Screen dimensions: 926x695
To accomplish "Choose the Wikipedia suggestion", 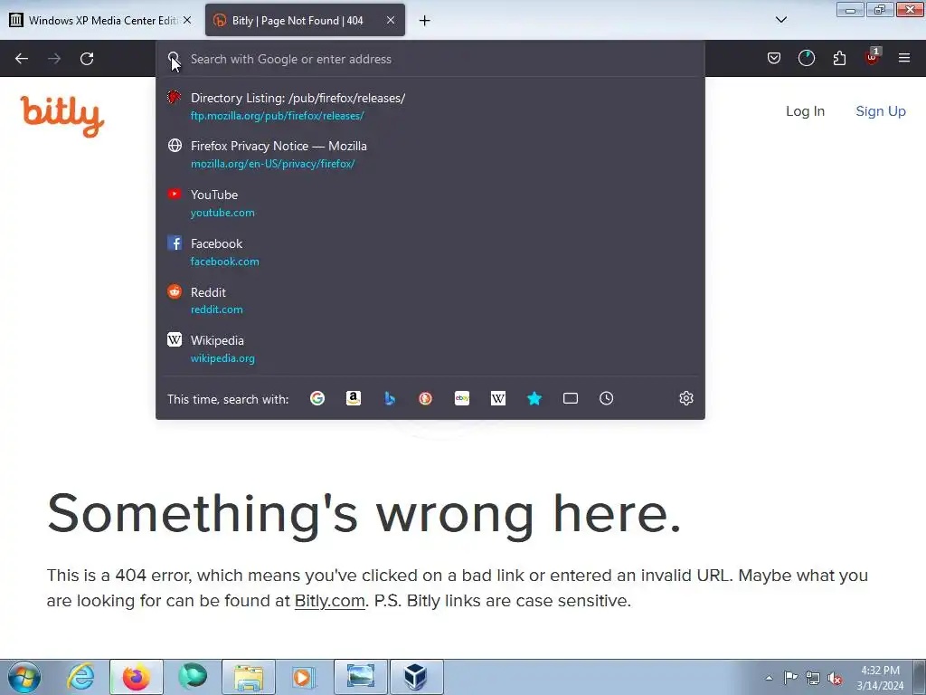I will click(430, 348).
